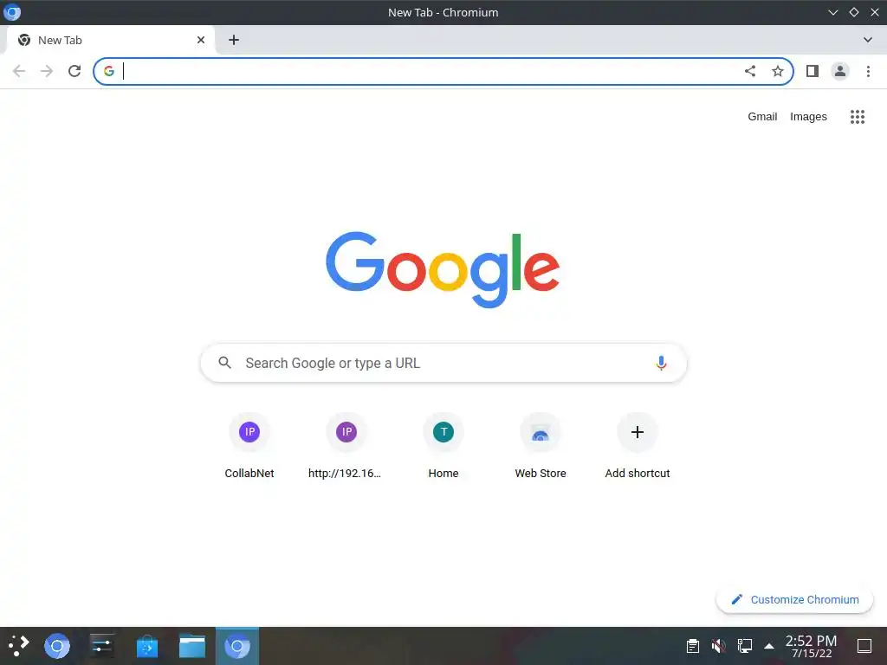This screenshot has width=887, height=665.
Task: Launch the first Chromium icon in taskbar
Action: pyautogui.click(x=57, y=646)
